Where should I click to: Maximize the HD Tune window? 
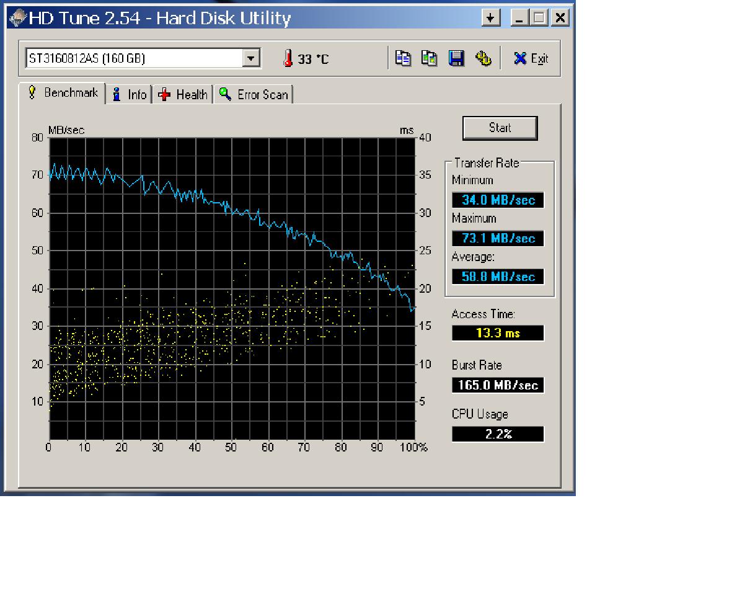[539, 18]
